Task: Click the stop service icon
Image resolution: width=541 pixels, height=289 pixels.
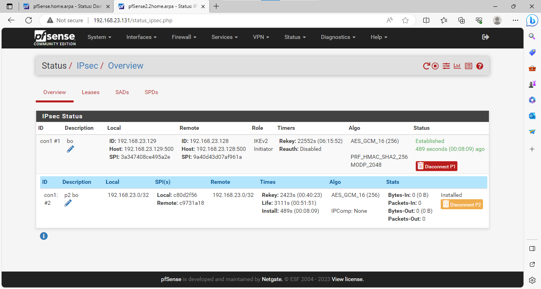Action: pos(435,66)
